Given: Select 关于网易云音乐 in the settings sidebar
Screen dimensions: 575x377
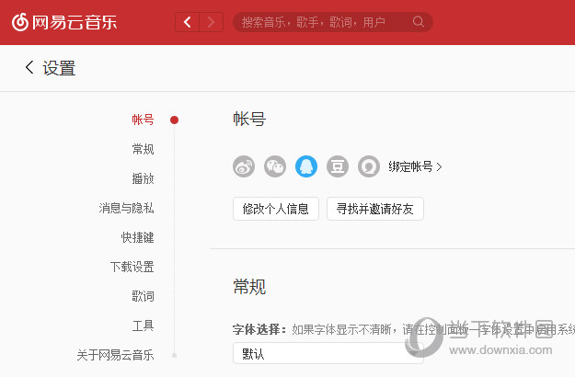Looking at the screenshot, I should coord(116,355).
